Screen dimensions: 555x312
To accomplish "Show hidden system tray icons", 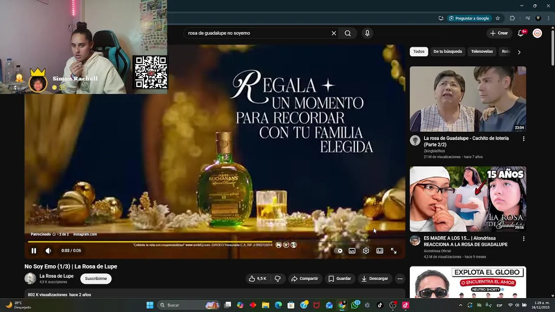I will (x=460, y=305).
